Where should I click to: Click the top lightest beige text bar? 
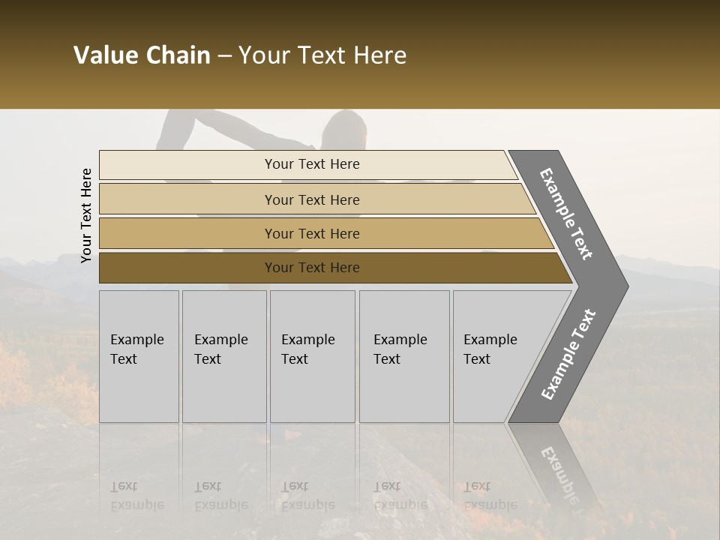point(311,164)
